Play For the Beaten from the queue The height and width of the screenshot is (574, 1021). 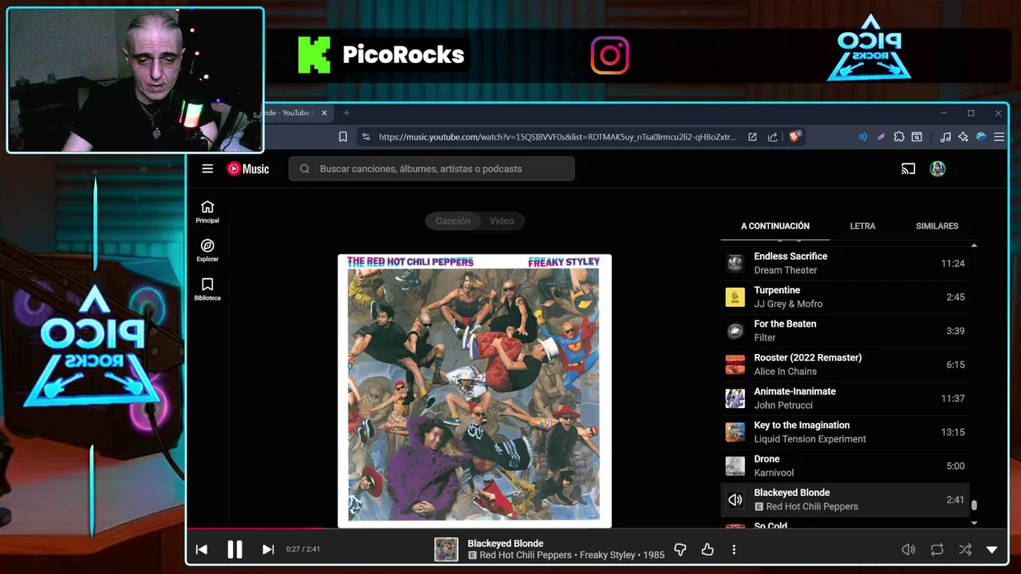846,331
